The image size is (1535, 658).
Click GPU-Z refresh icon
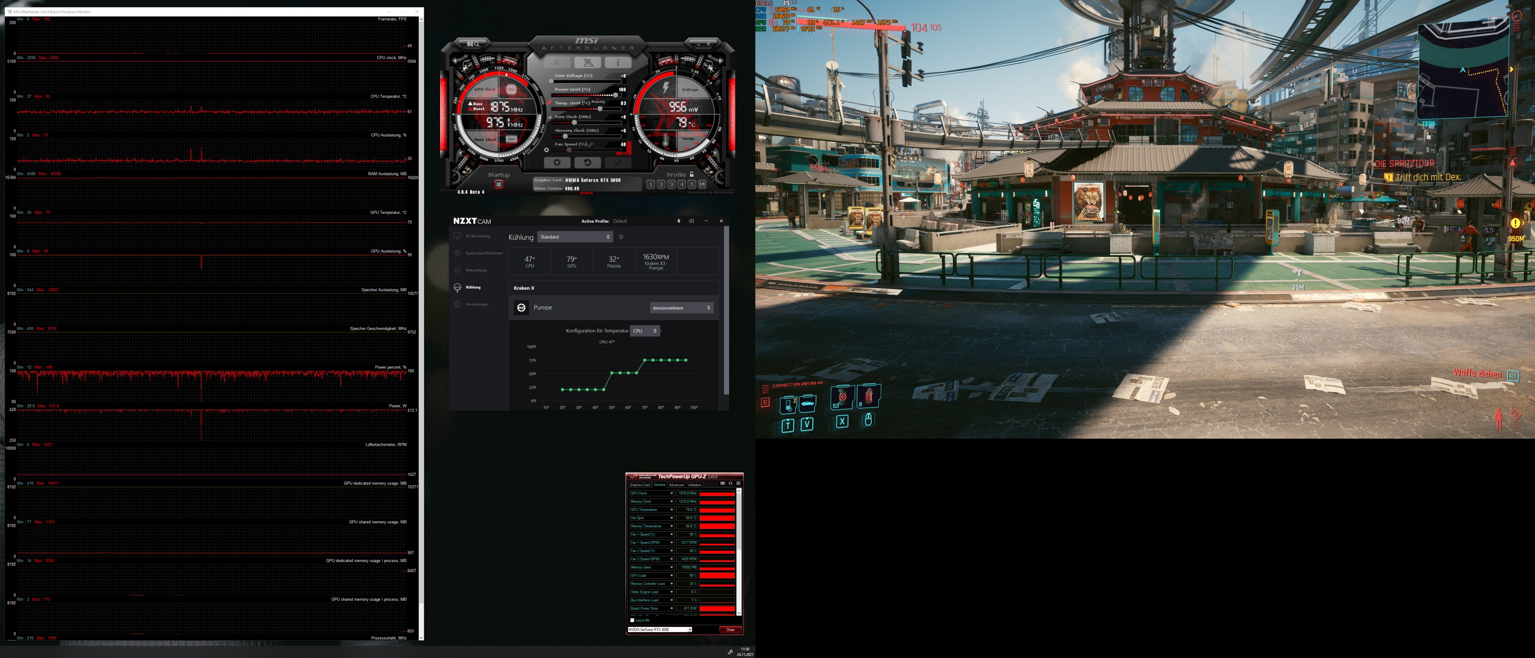click(730, 483)
